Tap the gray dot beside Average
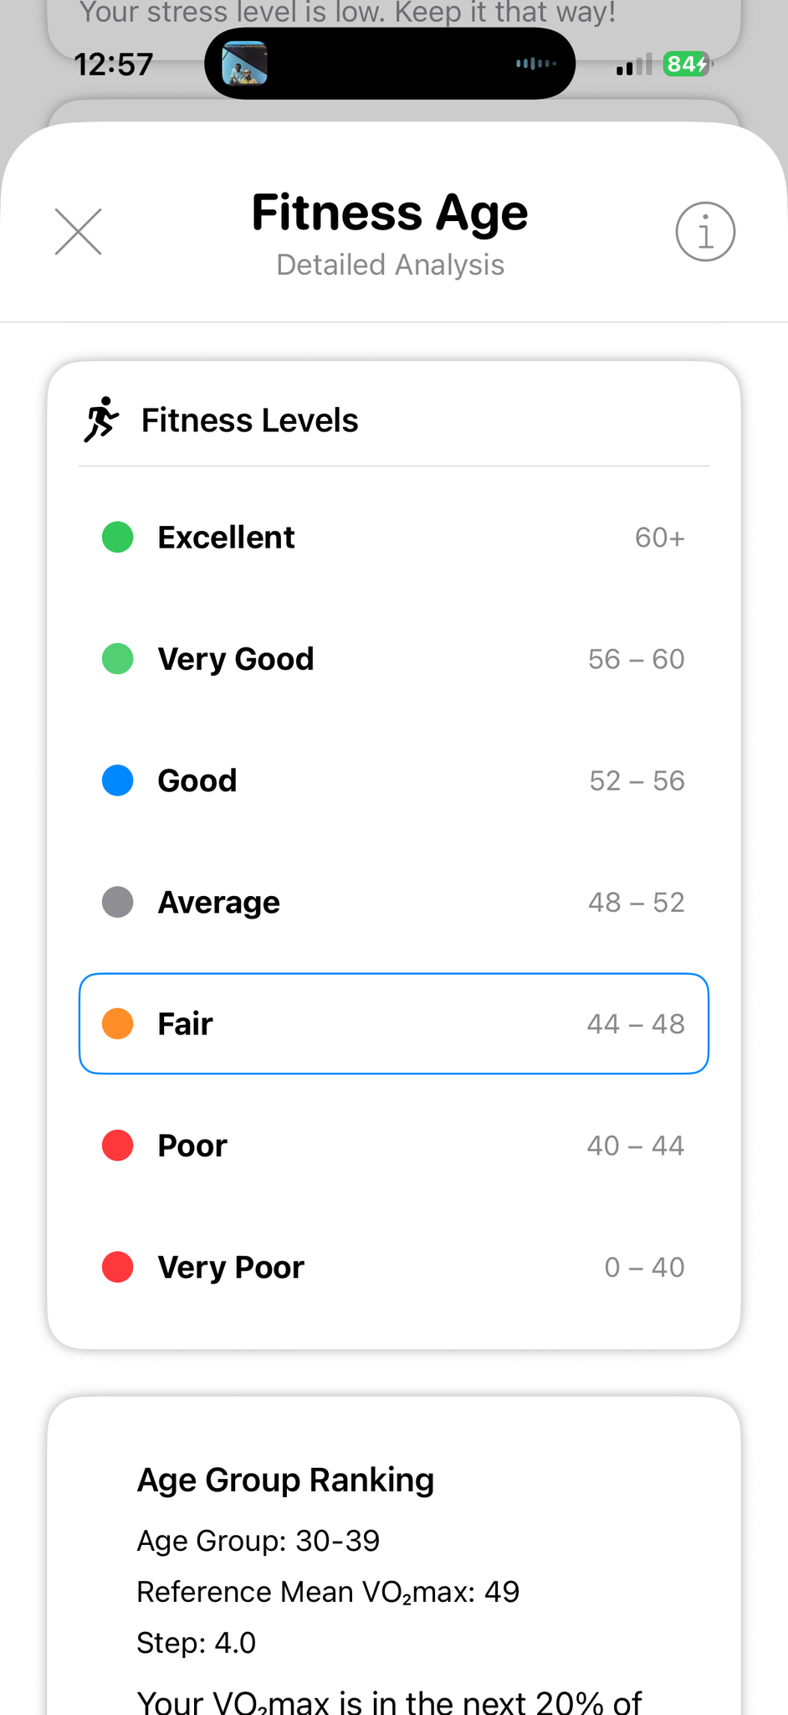The width and height of the screenshot is (788, 1715). 118,902
